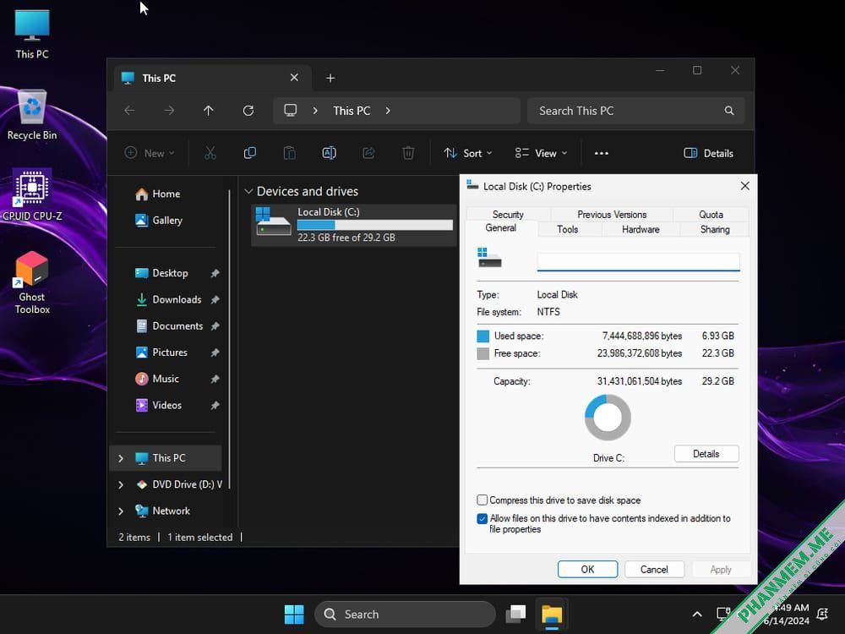This screenshot has width=845, height=634.
Task: Open the See more ellipsis menu
Action: 602,153
